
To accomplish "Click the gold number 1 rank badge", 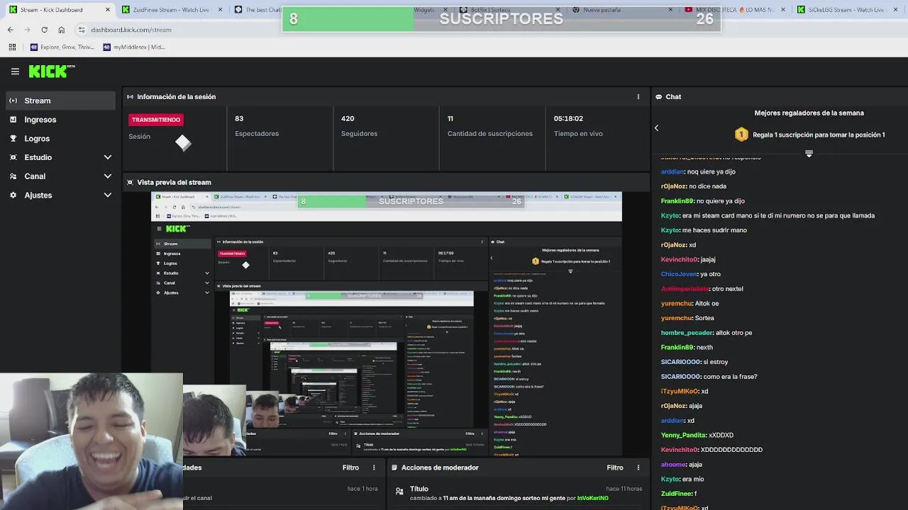I will (741, 135).
